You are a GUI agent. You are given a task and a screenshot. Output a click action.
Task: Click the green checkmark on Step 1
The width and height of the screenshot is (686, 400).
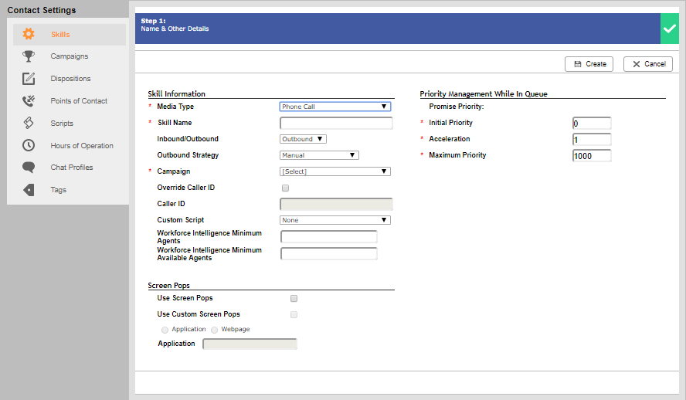[669, 29]
